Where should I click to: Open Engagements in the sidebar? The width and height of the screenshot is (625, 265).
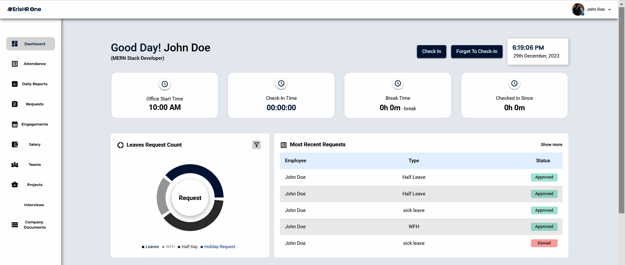[x=31, y=124]
